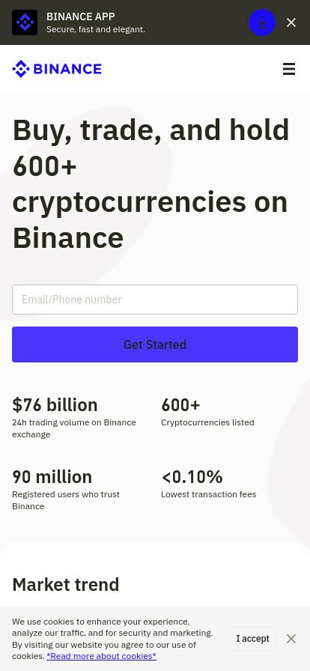
Task: Open the hamburger navigation menu
Action: point(289,69)
